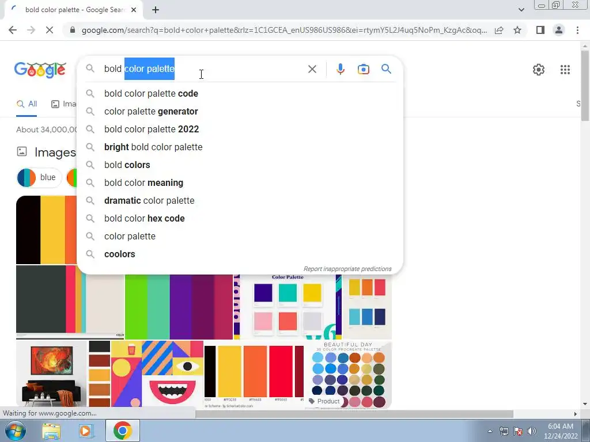The image size is (590, 442).
Task: Start voice search with the microphone icon
Action: coord(340,69)
